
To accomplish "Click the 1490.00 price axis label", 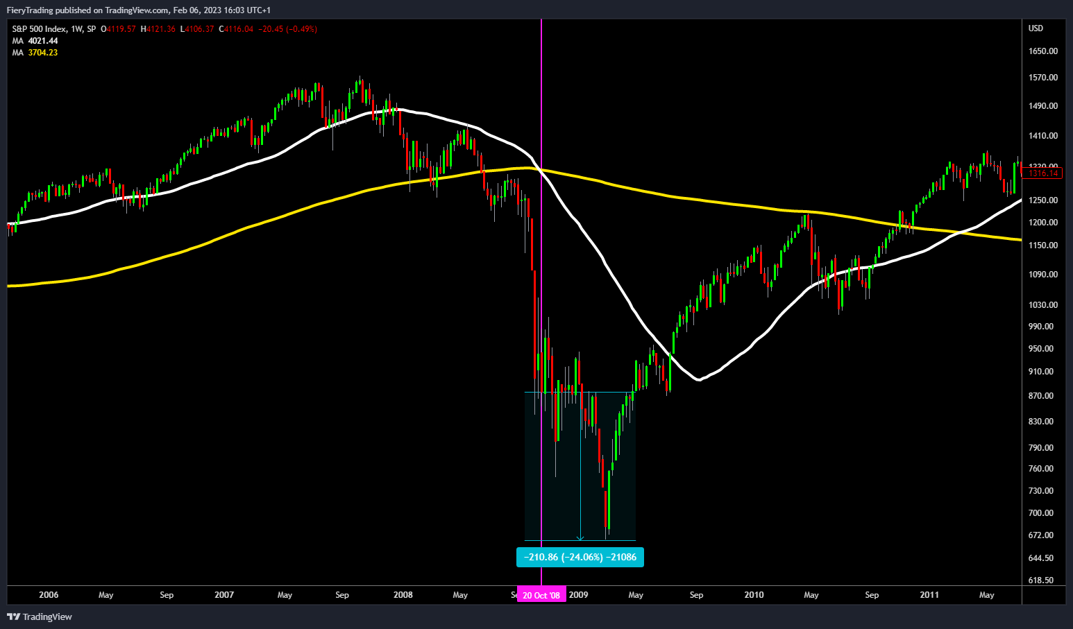I will (1043, 106).
